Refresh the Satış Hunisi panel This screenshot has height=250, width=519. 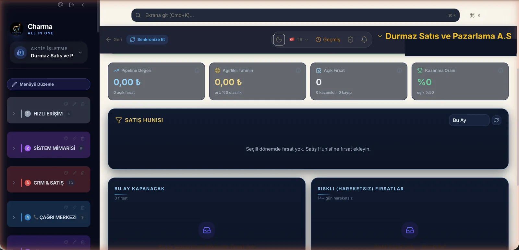pos(496,120)
